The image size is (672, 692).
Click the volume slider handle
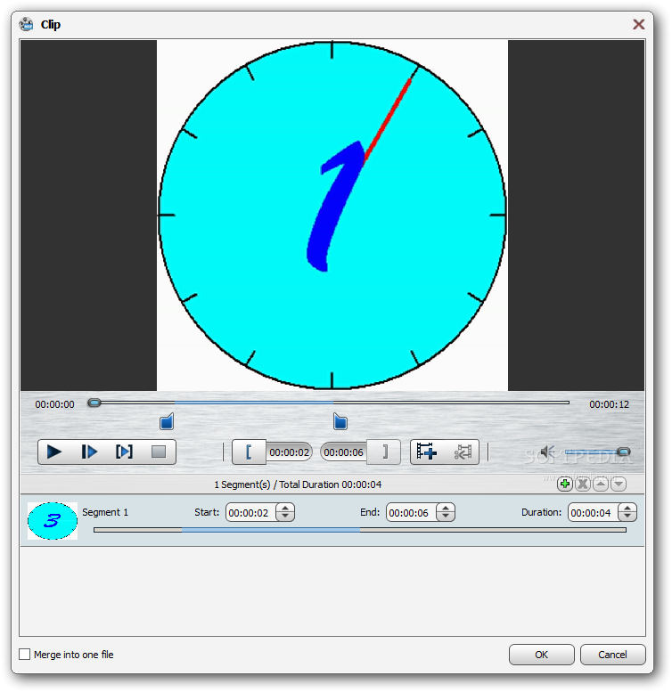click(624, 452)
